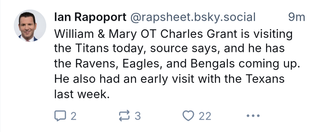Click the reply count of 2

coord(74,116)
